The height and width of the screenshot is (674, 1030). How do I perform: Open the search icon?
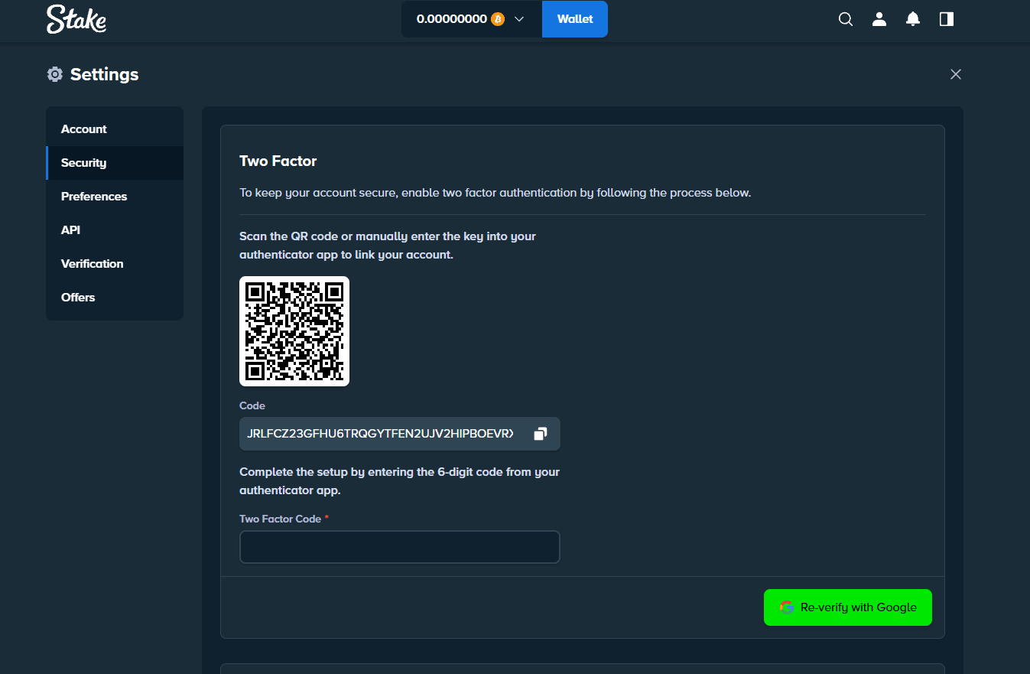tap(845, 18)
